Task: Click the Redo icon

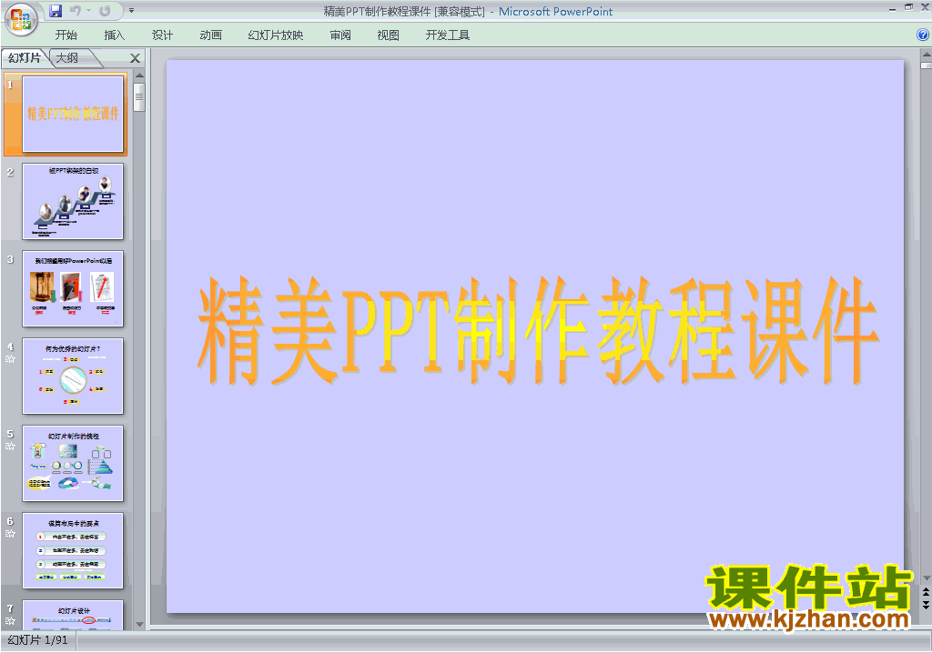Action: (105, 11)
